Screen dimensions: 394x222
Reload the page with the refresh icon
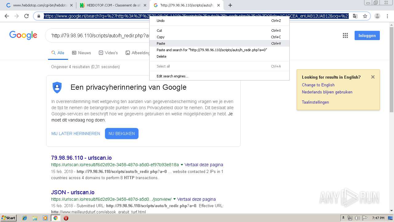pos(26,16)
